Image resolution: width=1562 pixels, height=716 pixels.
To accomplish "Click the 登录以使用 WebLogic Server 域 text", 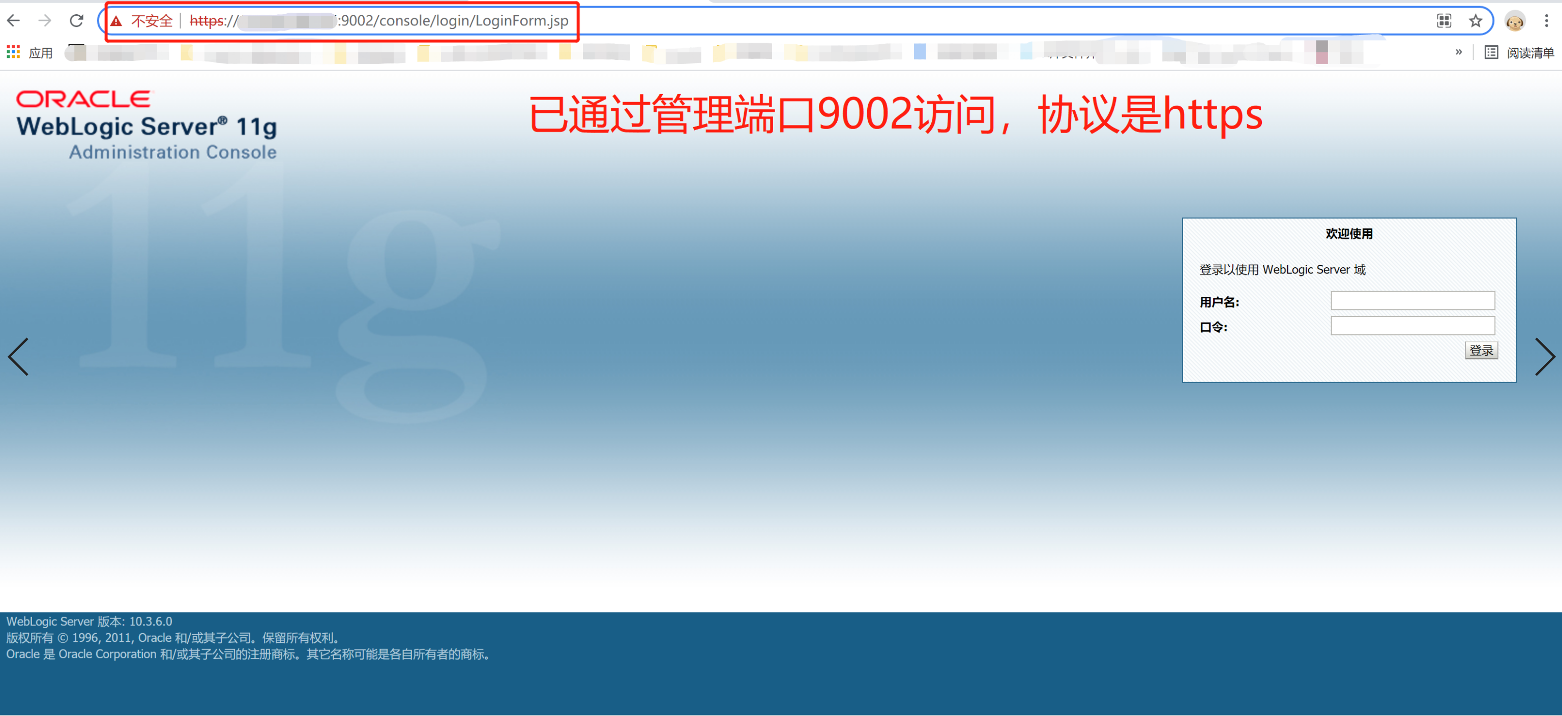I will (1282, 269).
